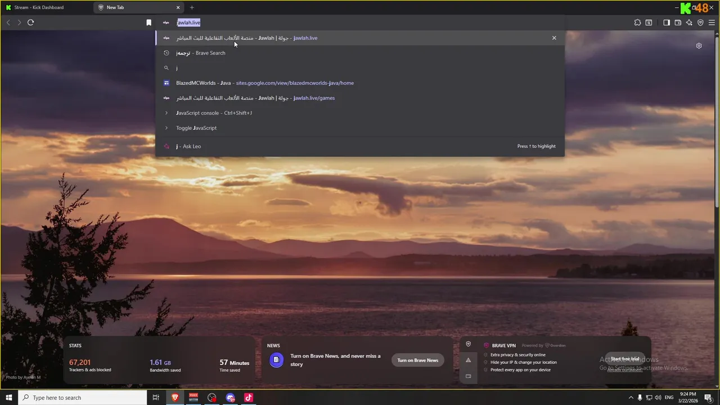Select the Brave Talk camera icon in card

point(468,376)
